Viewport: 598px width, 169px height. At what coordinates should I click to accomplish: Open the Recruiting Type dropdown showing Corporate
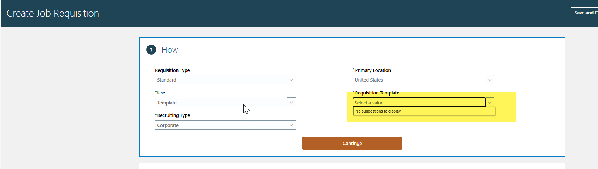(225, 125)
